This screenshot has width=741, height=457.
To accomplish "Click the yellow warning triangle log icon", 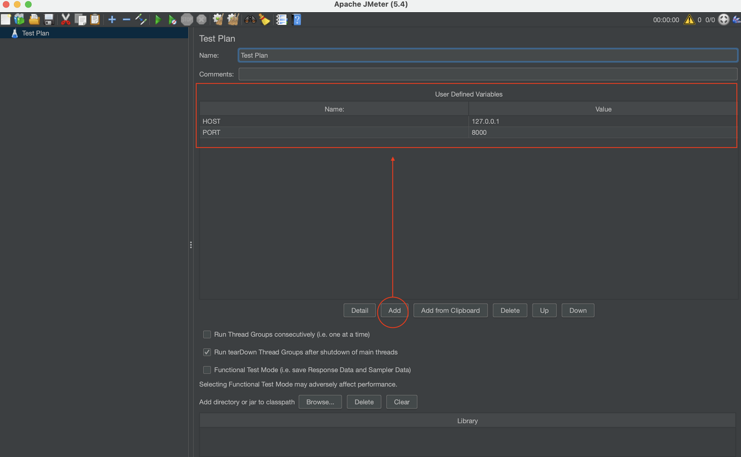I will 689,20.
